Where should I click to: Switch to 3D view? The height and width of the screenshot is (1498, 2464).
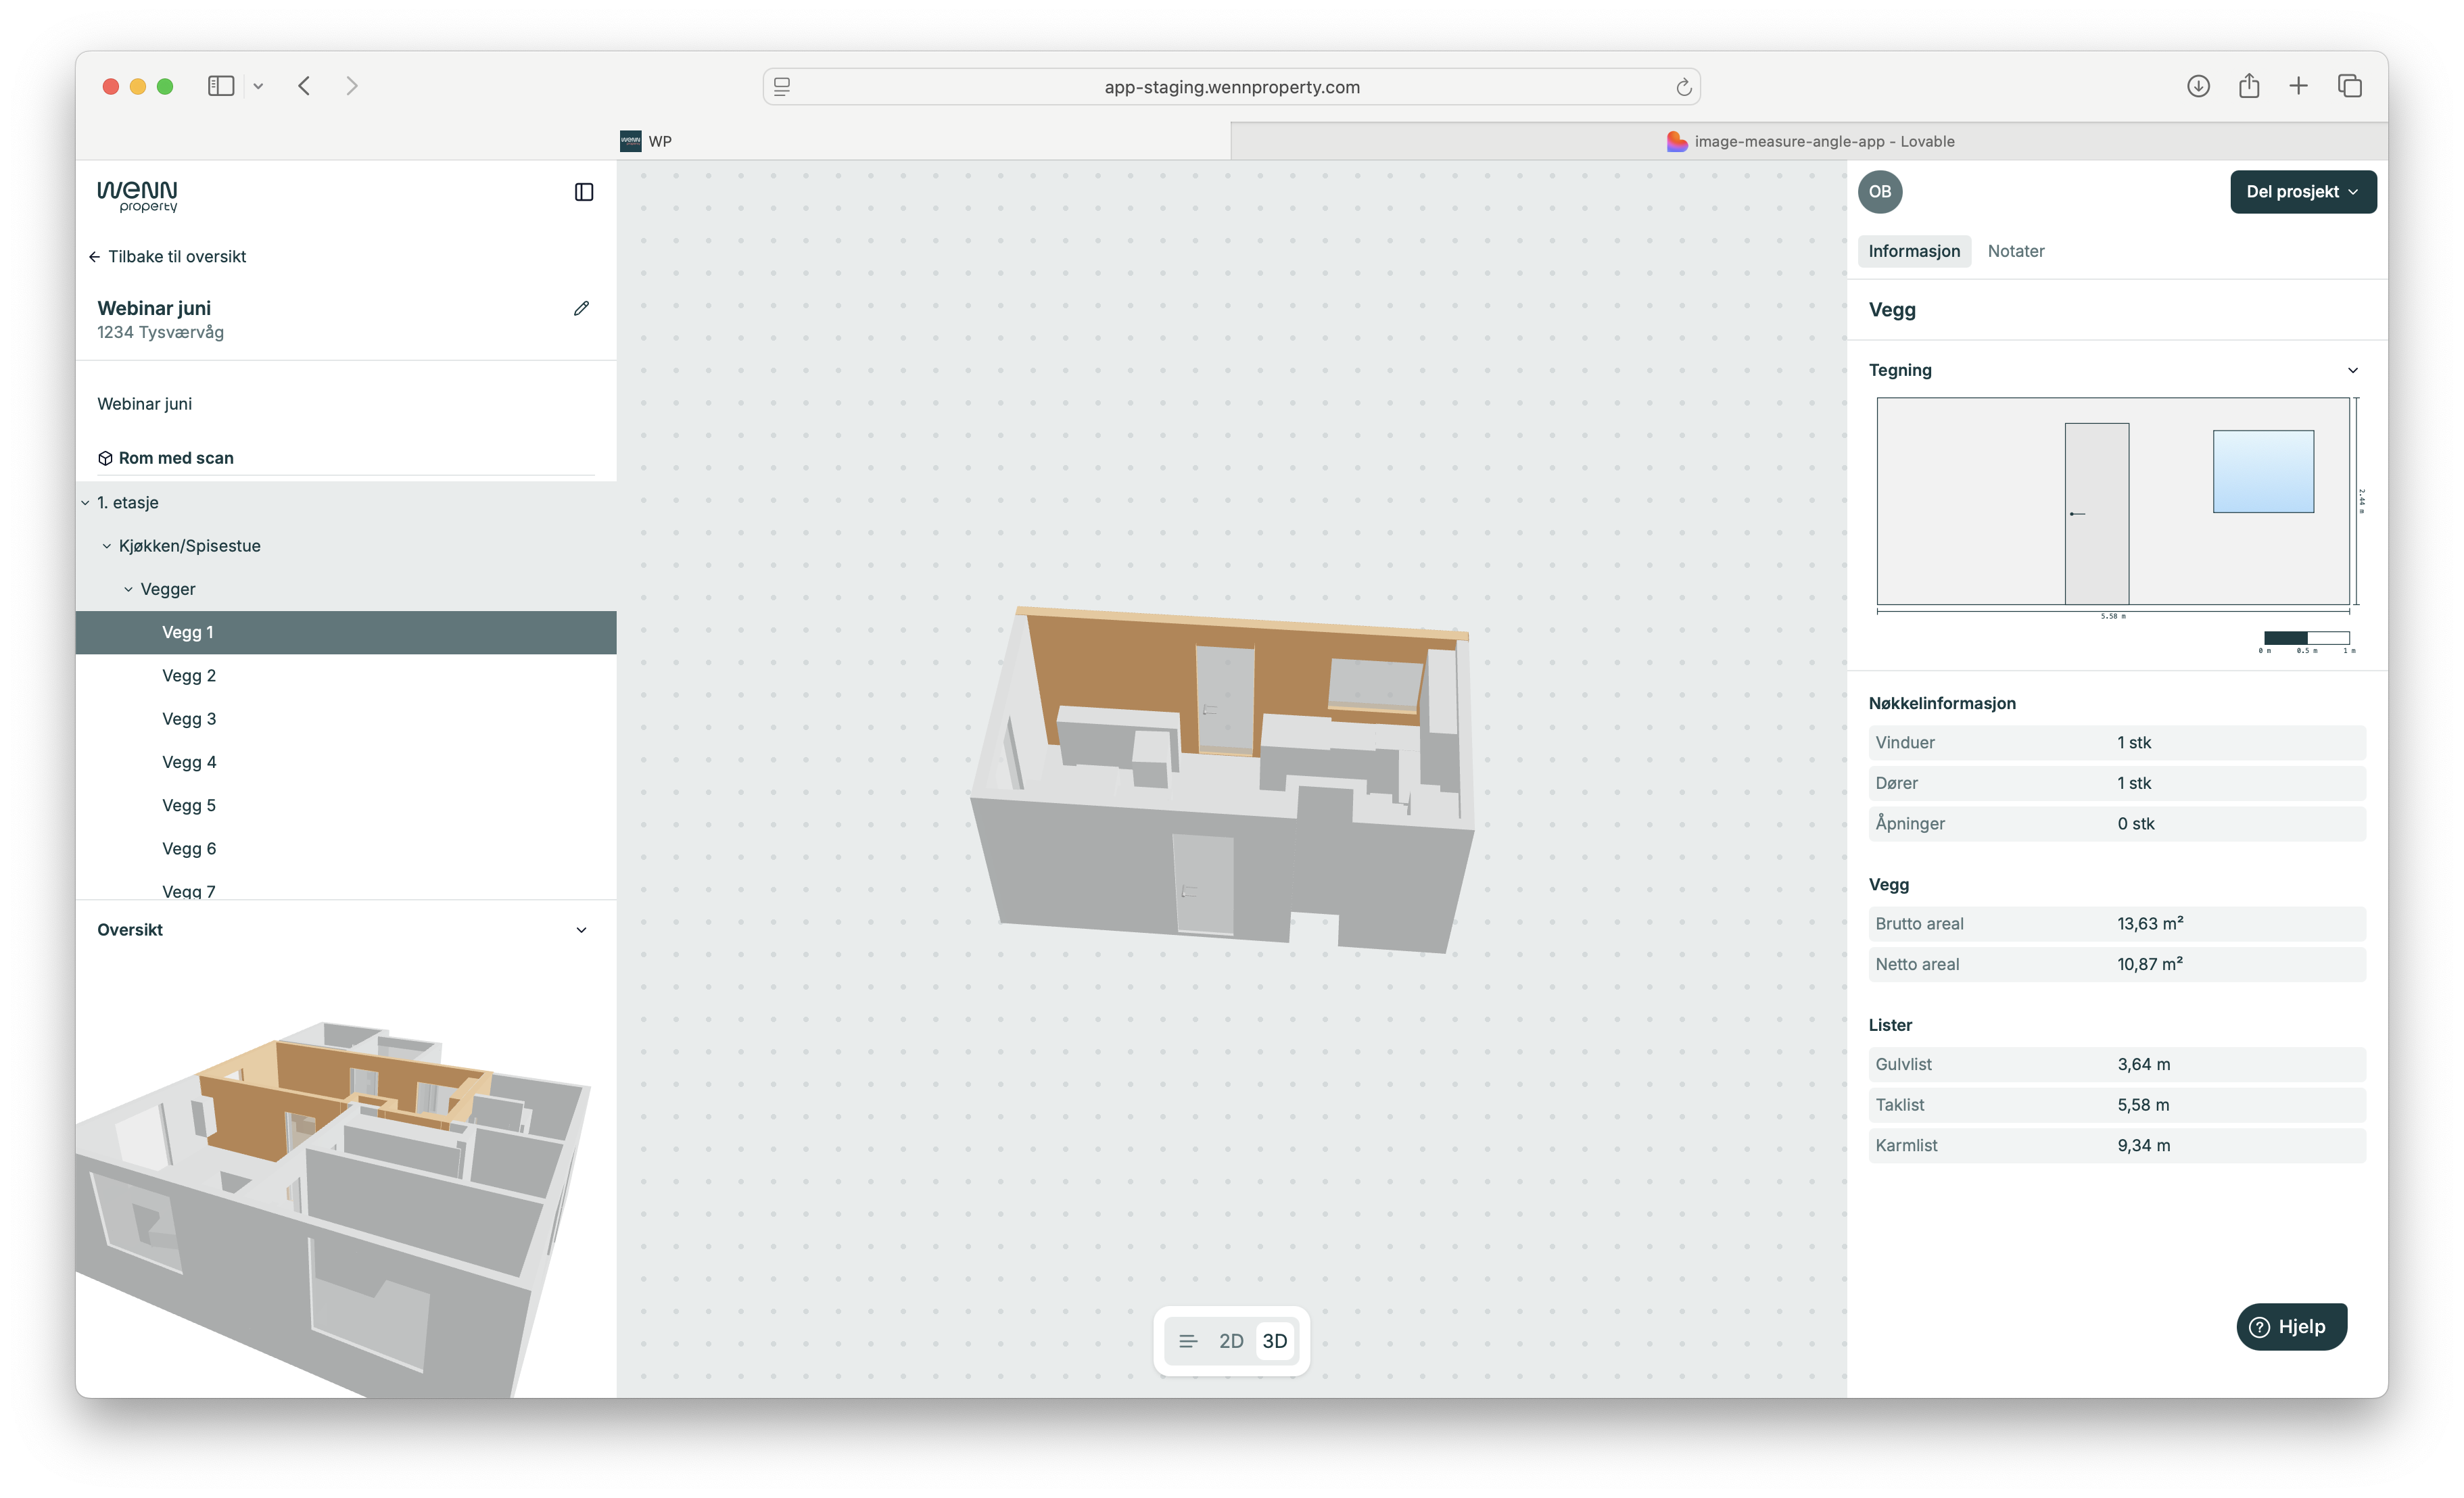click(x=1274, y=1341)
